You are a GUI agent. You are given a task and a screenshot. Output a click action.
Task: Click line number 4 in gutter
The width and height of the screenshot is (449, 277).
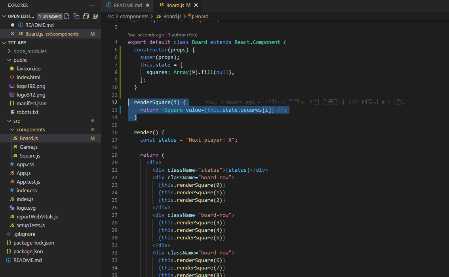(x=116, y=42)
